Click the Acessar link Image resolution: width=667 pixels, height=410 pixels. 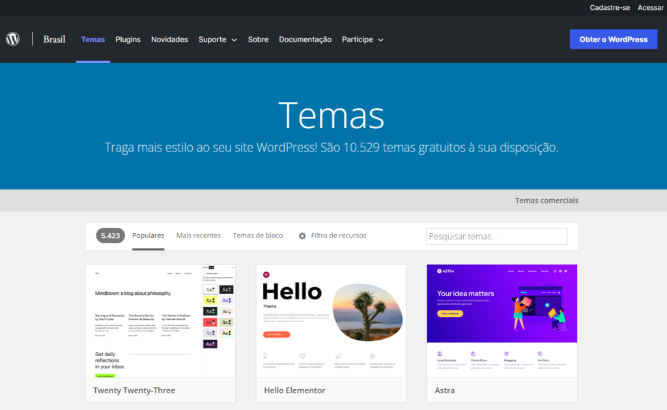tap(650, 8)
